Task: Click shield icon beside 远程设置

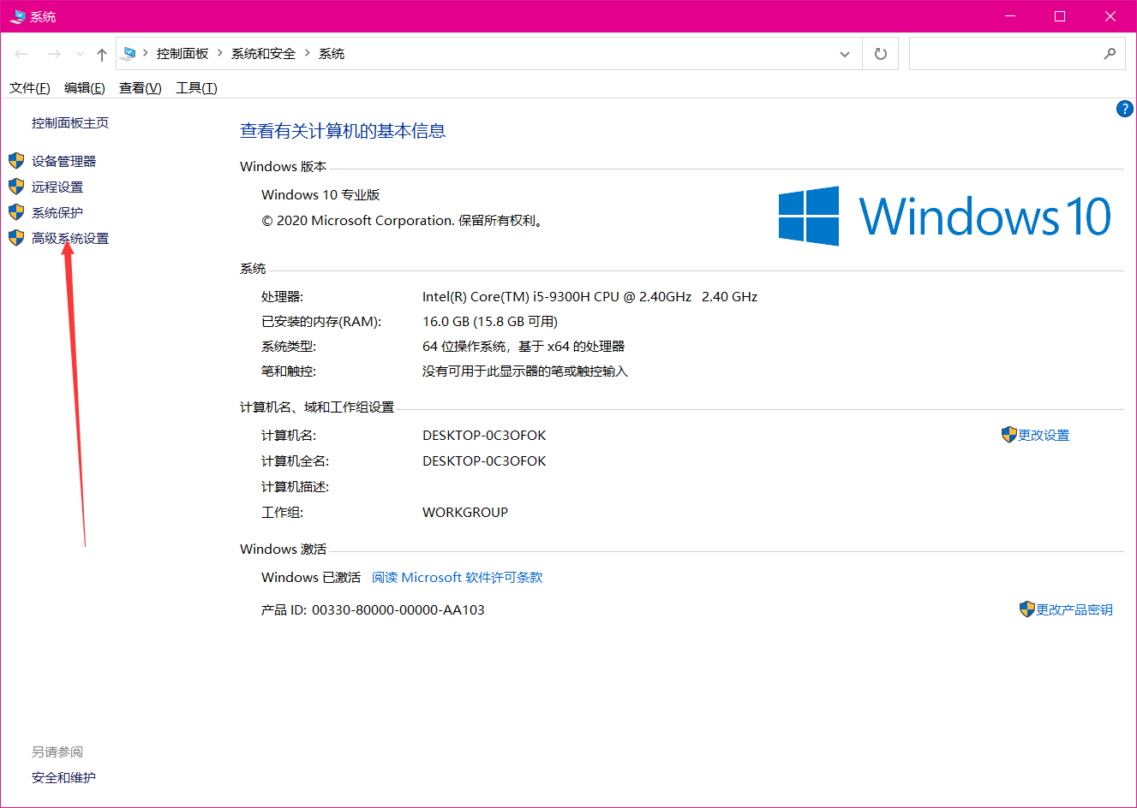Action: tap(16, 187)
